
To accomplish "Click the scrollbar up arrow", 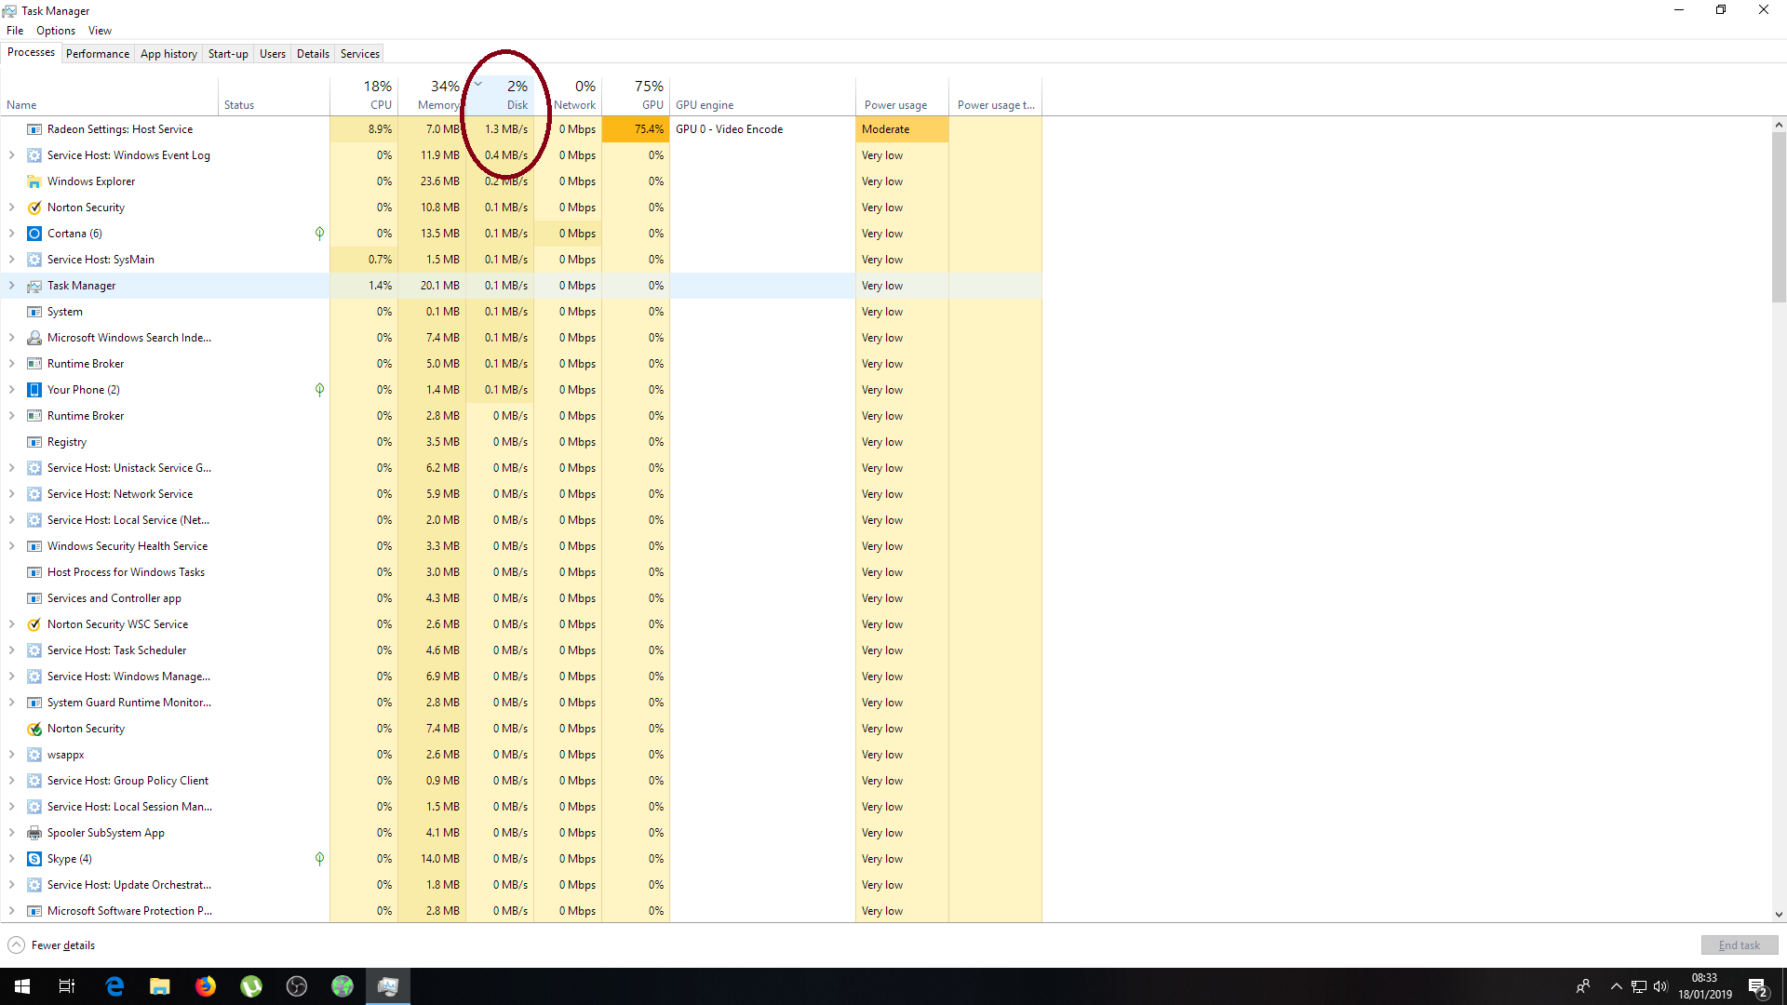I will 1779,125.
